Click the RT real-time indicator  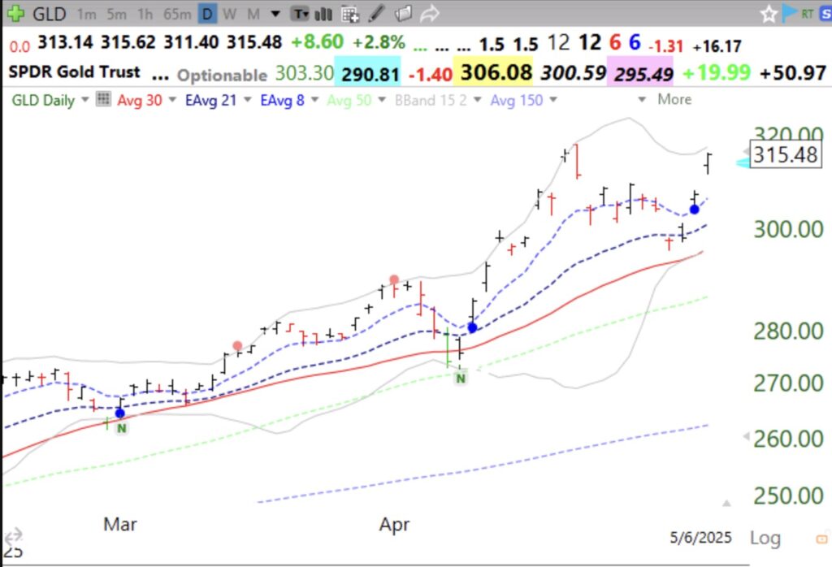point(808,14)
